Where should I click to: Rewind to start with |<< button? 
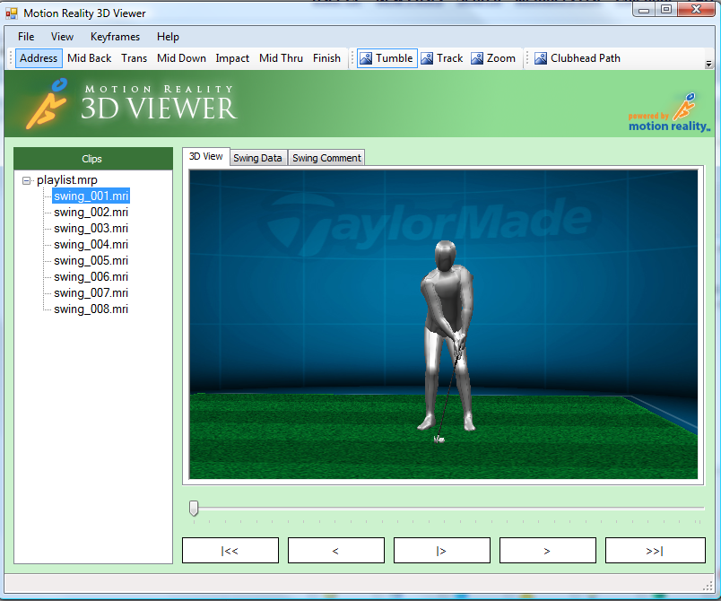pyautogui.click(x=230, y=551)
